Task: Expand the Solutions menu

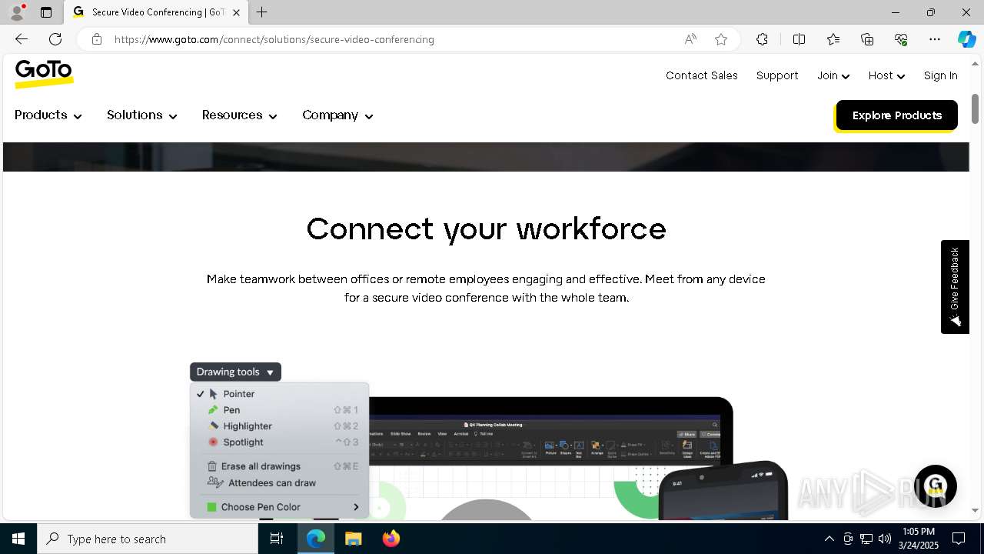Action: click(x=141, y=115)
